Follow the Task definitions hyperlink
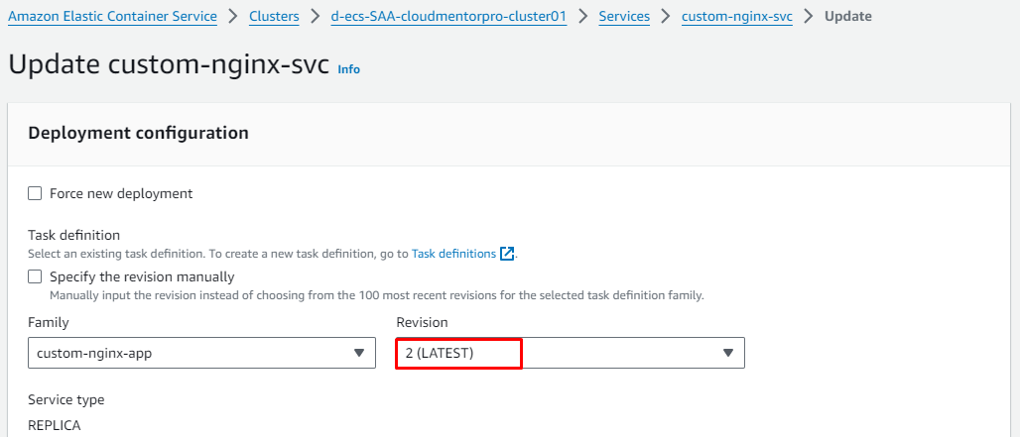The height and width of the screenshot is (437, 1020). [x=453, y=254]
